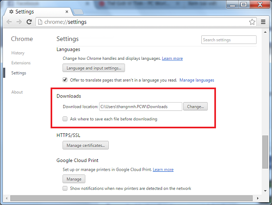Click the browser forward arrow
Viewport: 272px width, 205px height.
pos(19,22)
